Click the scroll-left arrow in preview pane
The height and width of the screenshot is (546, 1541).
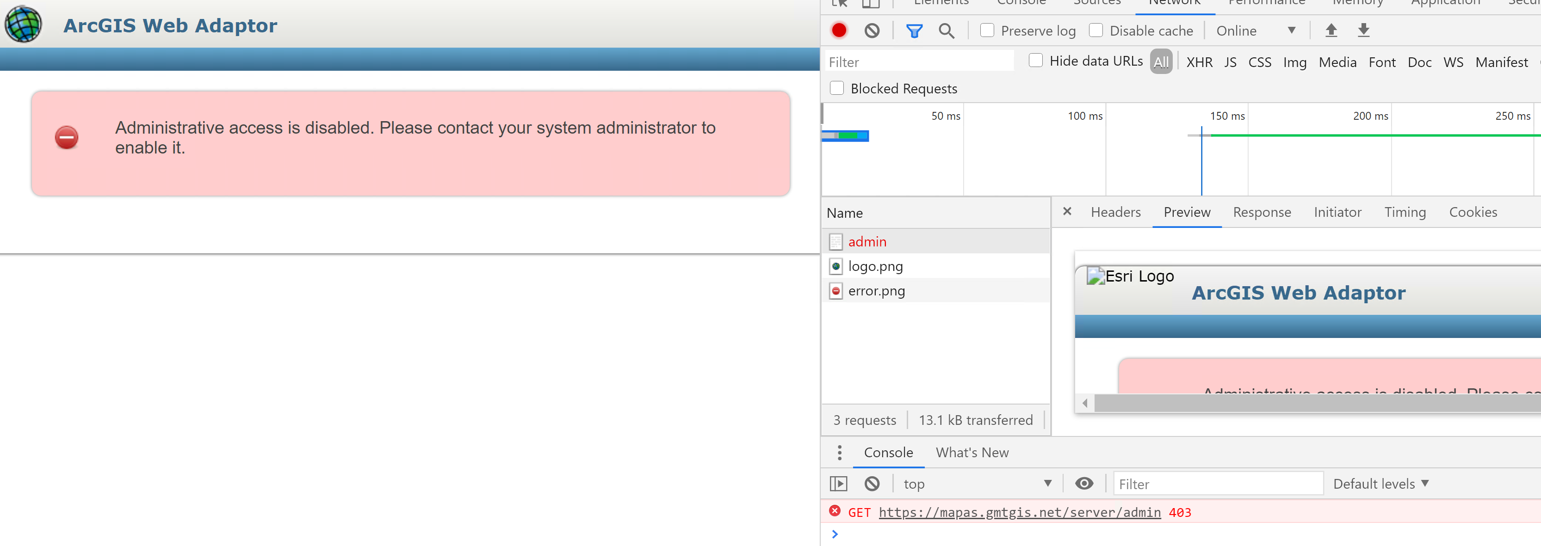tap(1084, 403)
